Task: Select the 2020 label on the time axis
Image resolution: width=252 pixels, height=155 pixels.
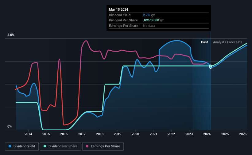Action: (x=135, y=134)
